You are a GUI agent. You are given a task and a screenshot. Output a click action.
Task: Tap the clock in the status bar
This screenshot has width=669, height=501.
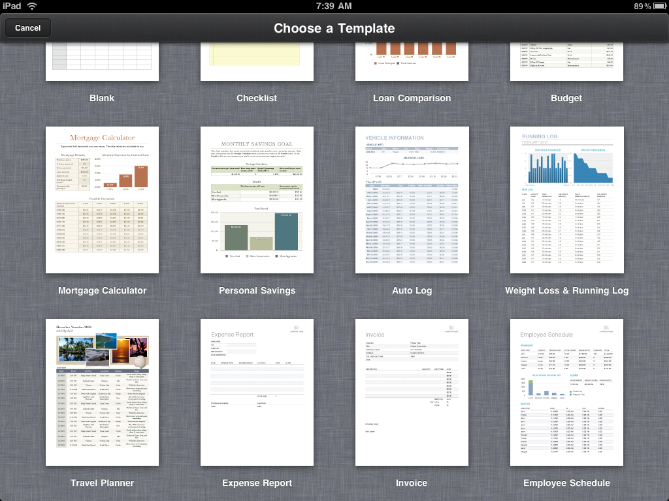tap(334, 5)
